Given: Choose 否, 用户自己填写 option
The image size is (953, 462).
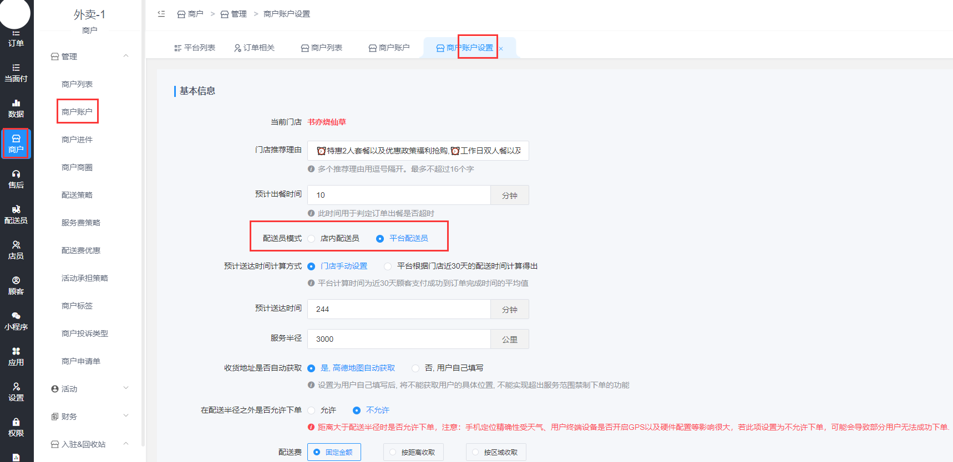Looking at the screenshot, I should point(448,368).
